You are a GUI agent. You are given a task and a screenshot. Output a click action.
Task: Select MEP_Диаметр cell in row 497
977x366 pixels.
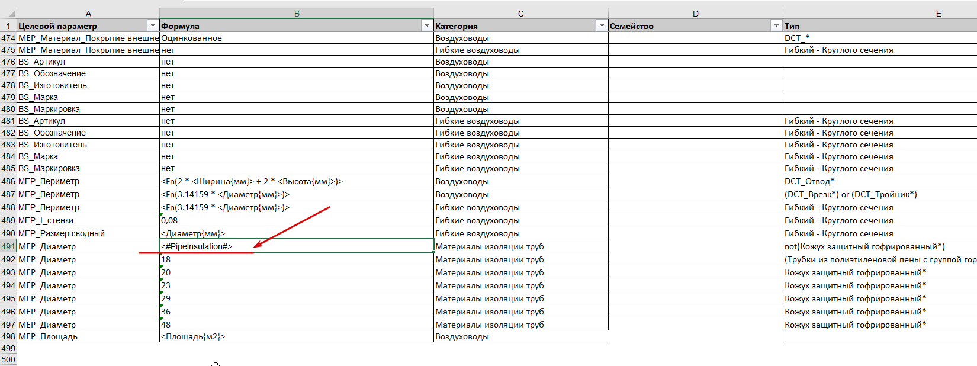(88, 325)
